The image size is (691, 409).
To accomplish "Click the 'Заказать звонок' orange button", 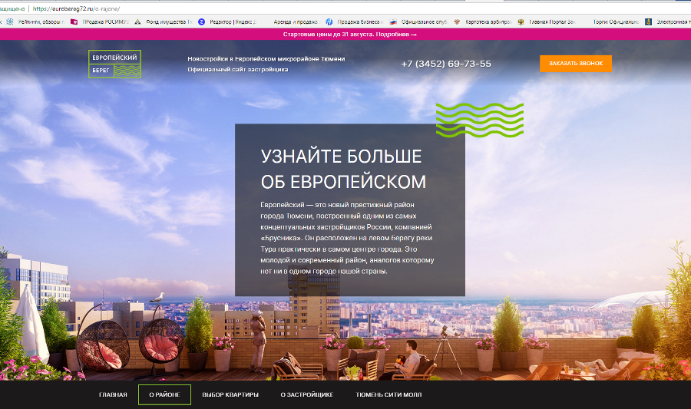I will (576, 64).
